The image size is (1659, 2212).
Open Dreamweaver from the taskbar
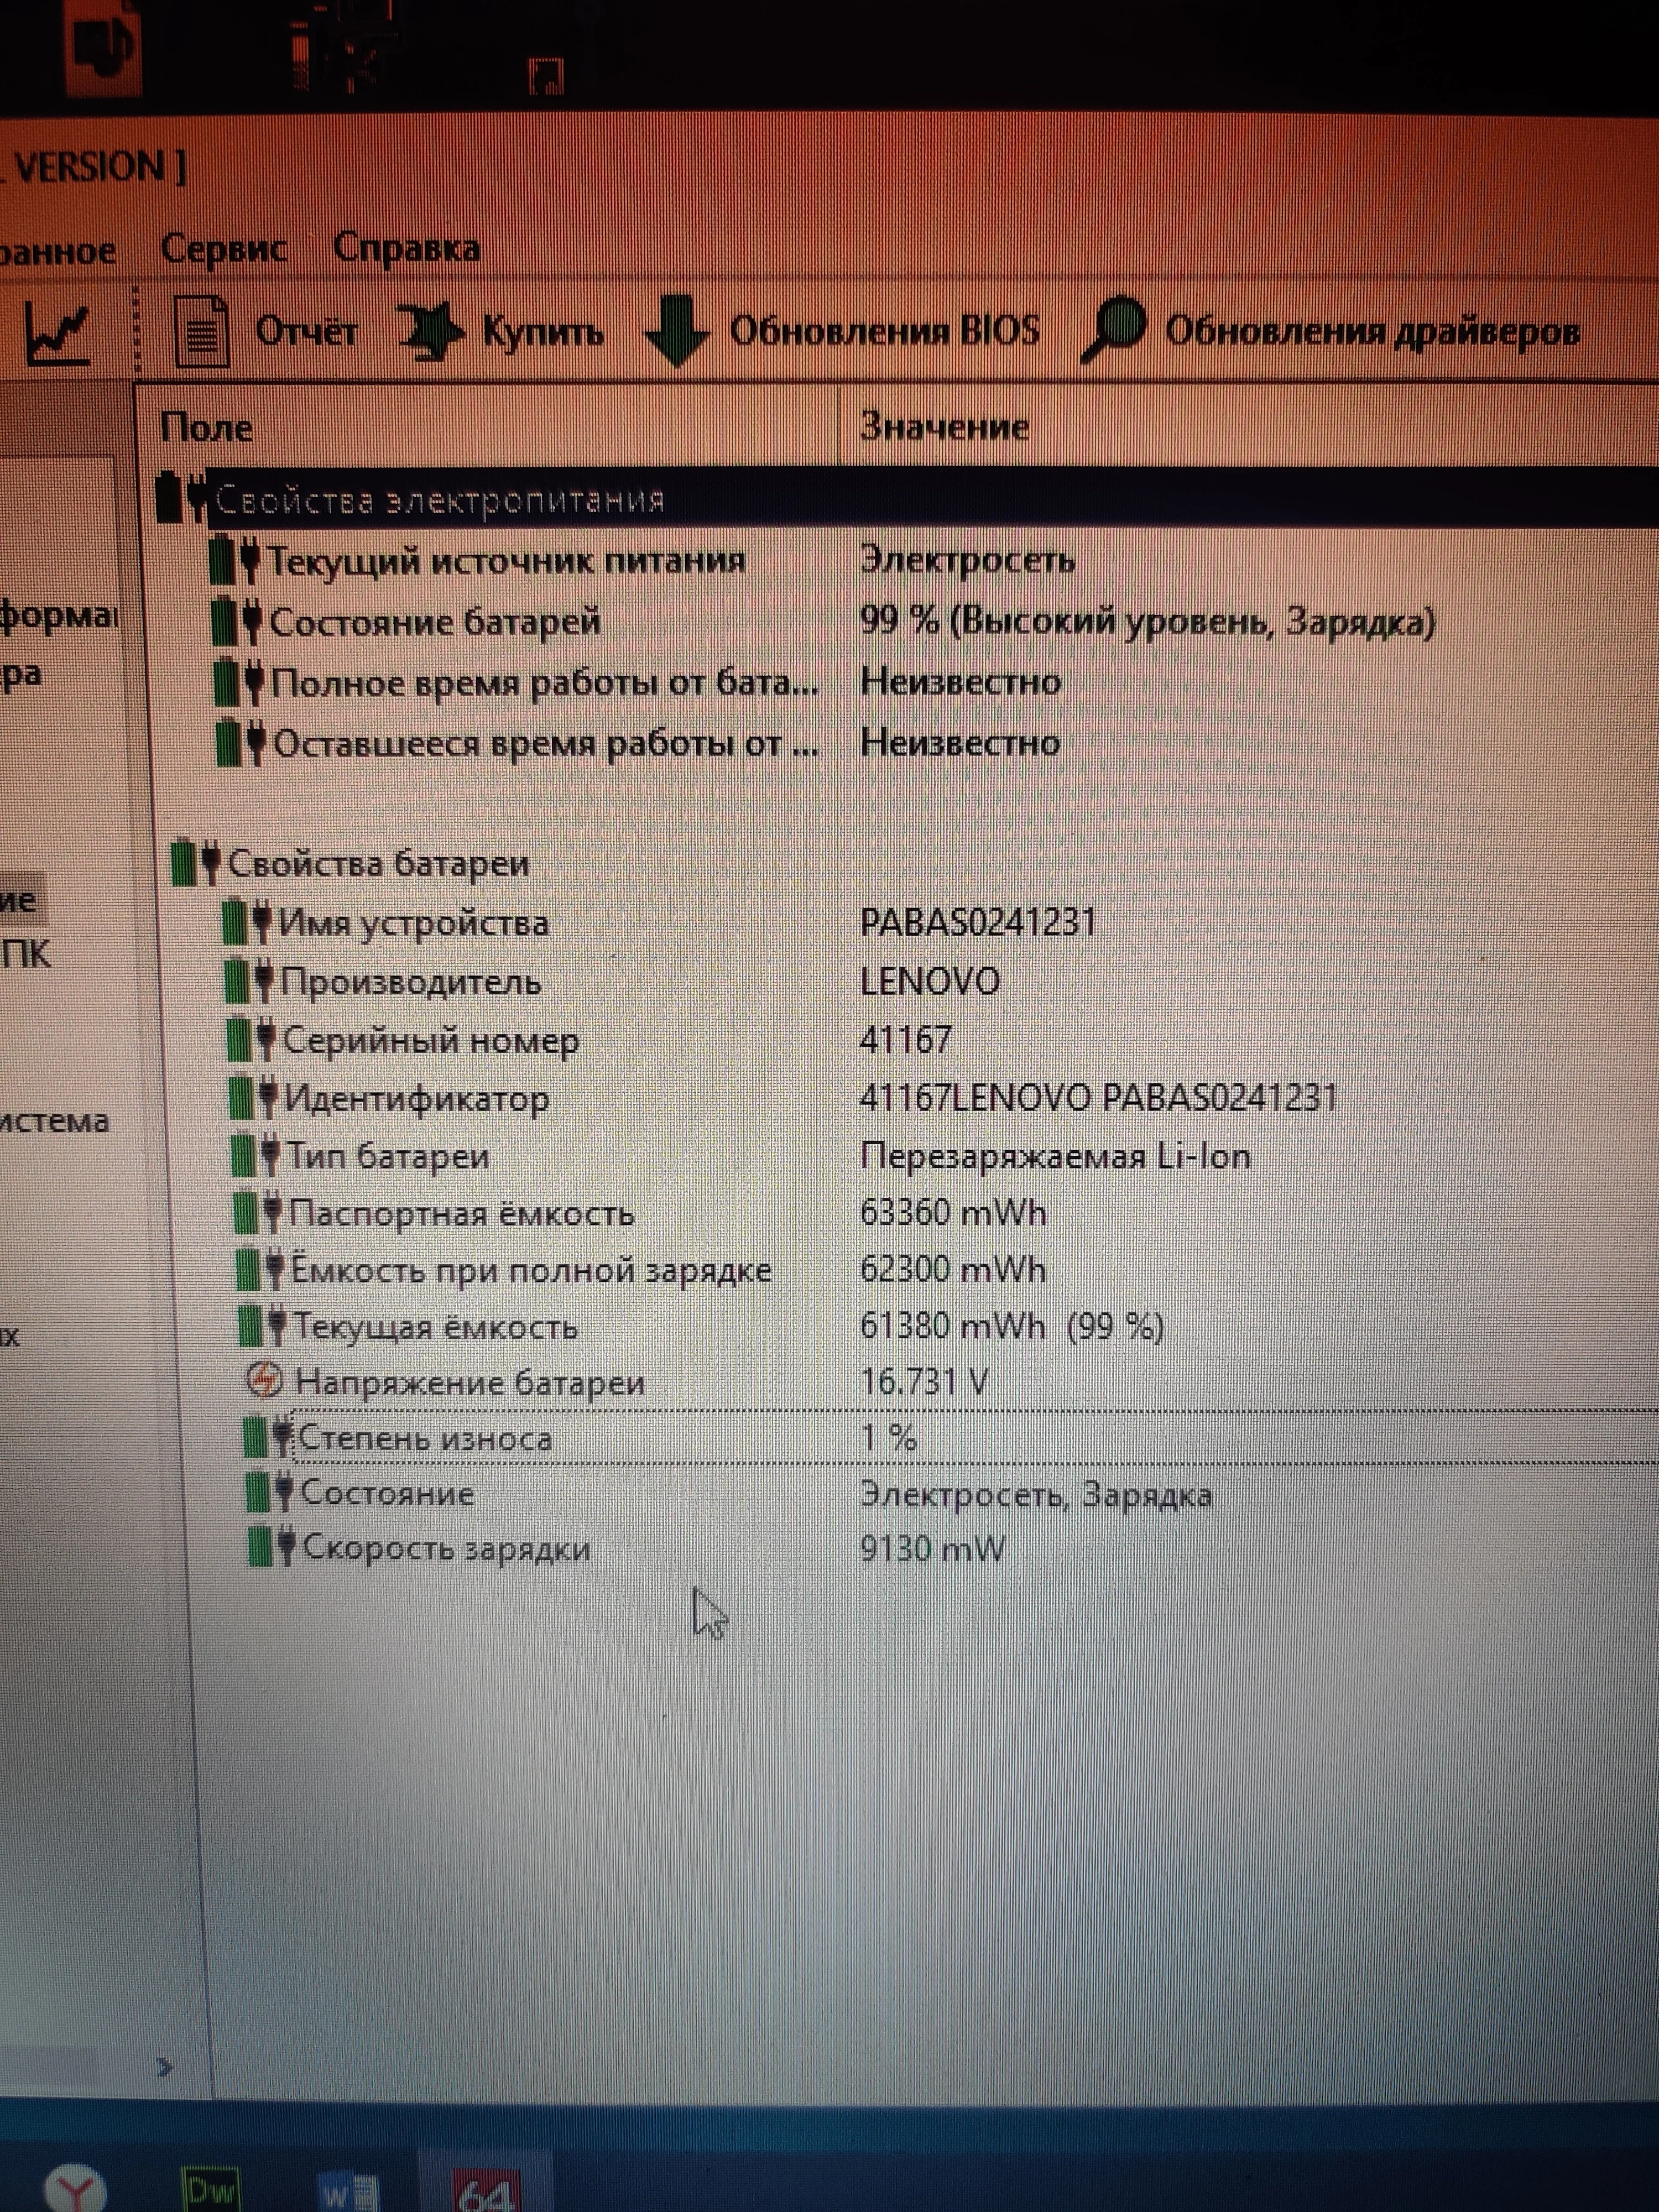(211, 2190)
